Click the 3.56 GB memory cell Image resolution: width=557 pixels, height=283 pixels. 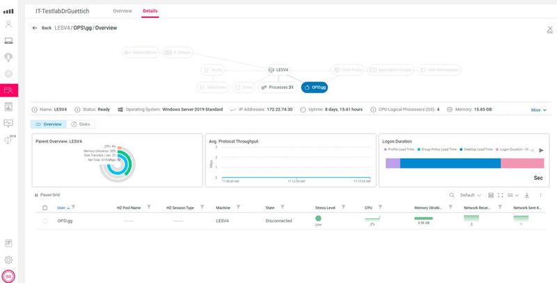423,220
